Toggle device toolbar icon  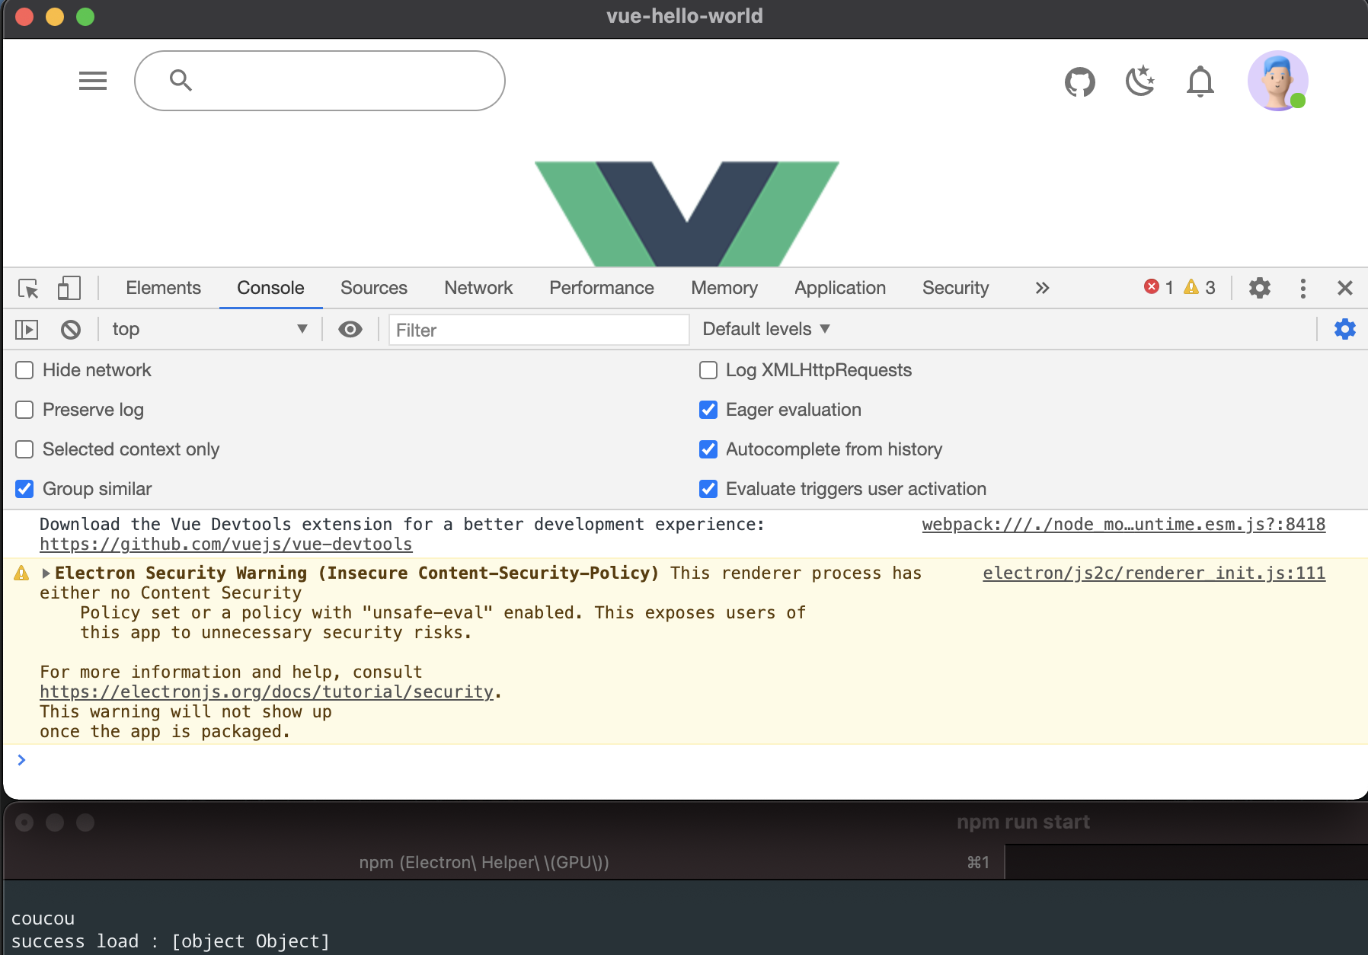69,288
